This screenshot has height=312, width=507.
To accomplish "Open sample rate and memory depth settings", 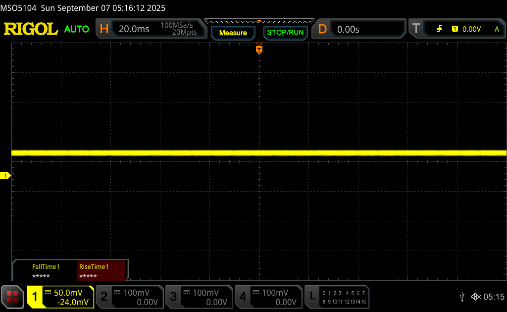I will click(x=178, y=29).
